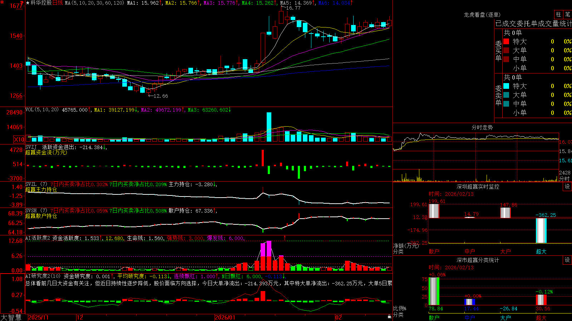Image resolution: width=572 pixels, height=321 pixels.
Task: Click the 连续飘红: 1.000 label
Action: click(x=195, y=276)
